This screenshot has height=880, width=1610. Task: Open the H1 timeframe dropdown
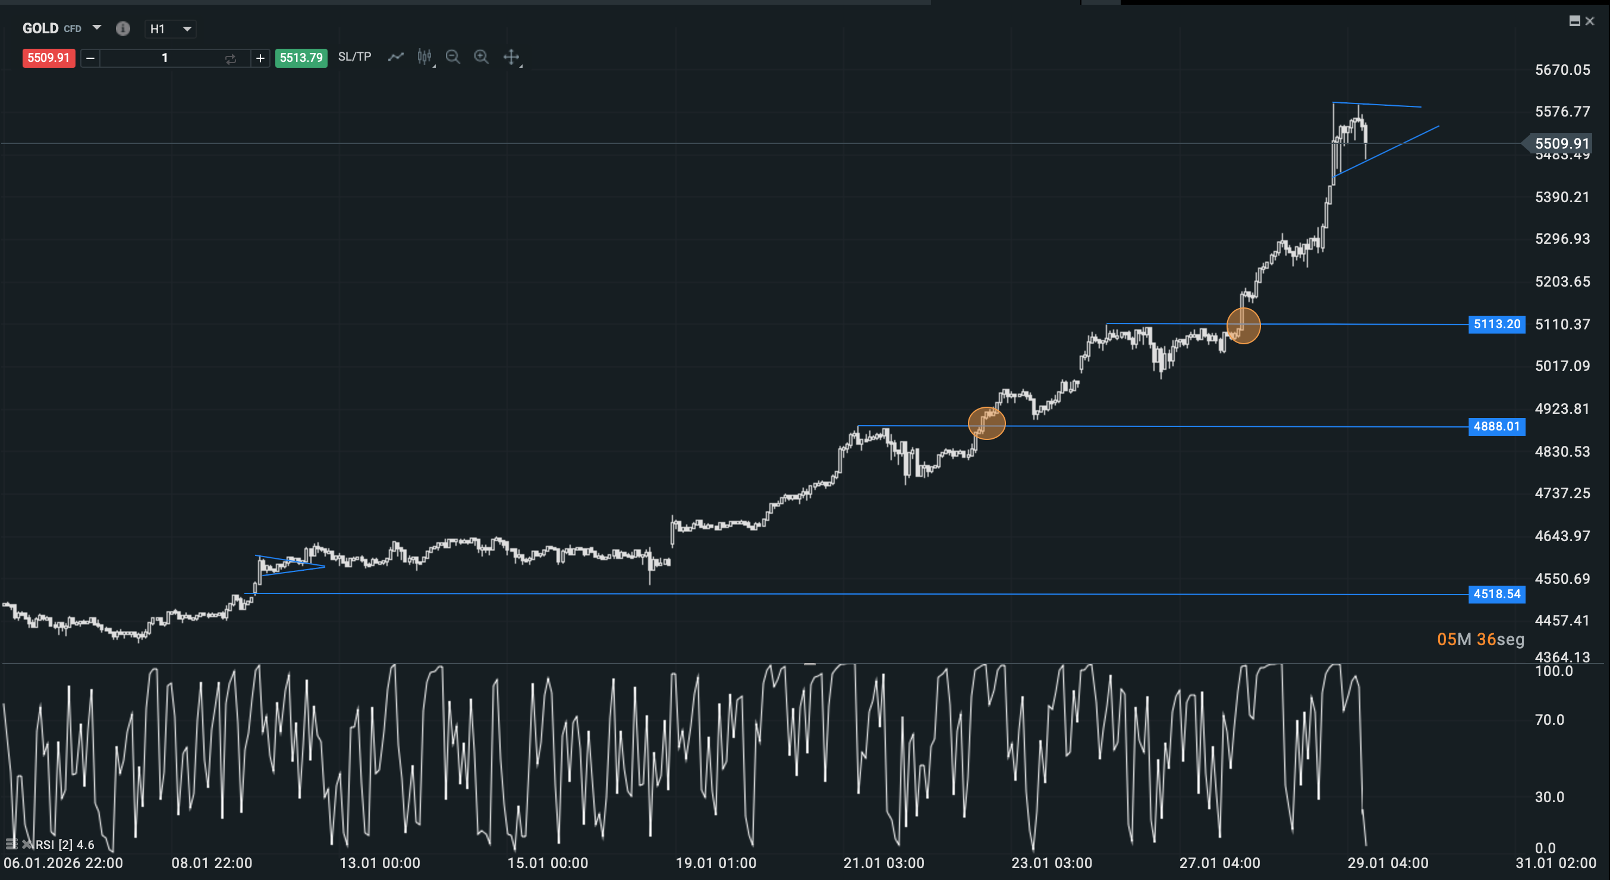pos(170,29)
